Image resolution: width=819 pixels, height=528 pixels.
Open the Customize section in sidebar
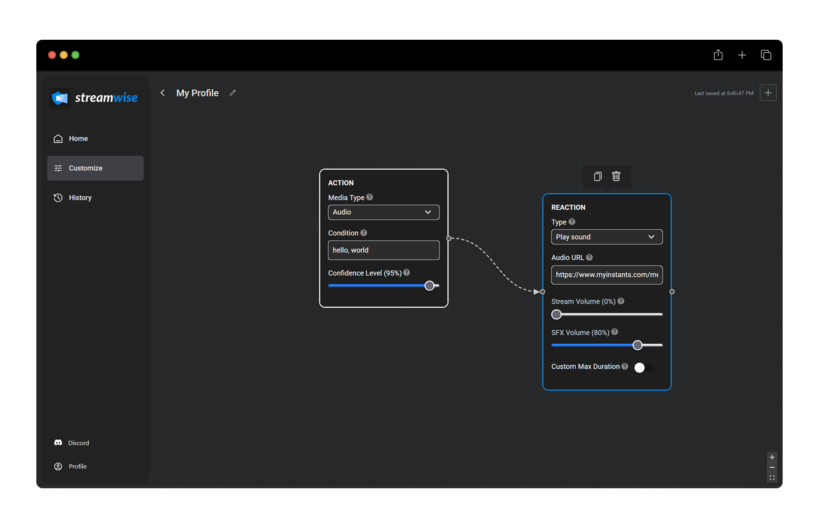tap(85, 168)
